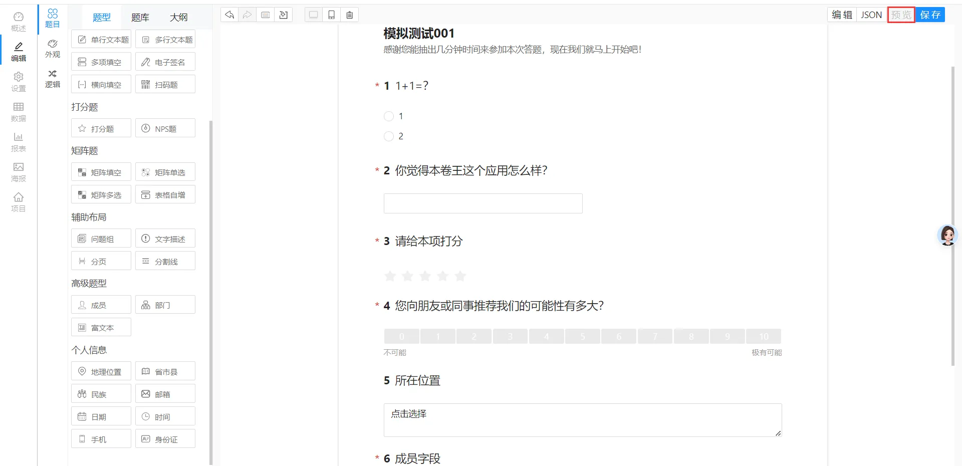Click the text input under question 2

[x=483, y=203]
